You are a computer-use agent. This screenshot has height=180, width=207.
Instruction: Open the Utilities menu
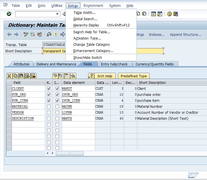(57, 6)
